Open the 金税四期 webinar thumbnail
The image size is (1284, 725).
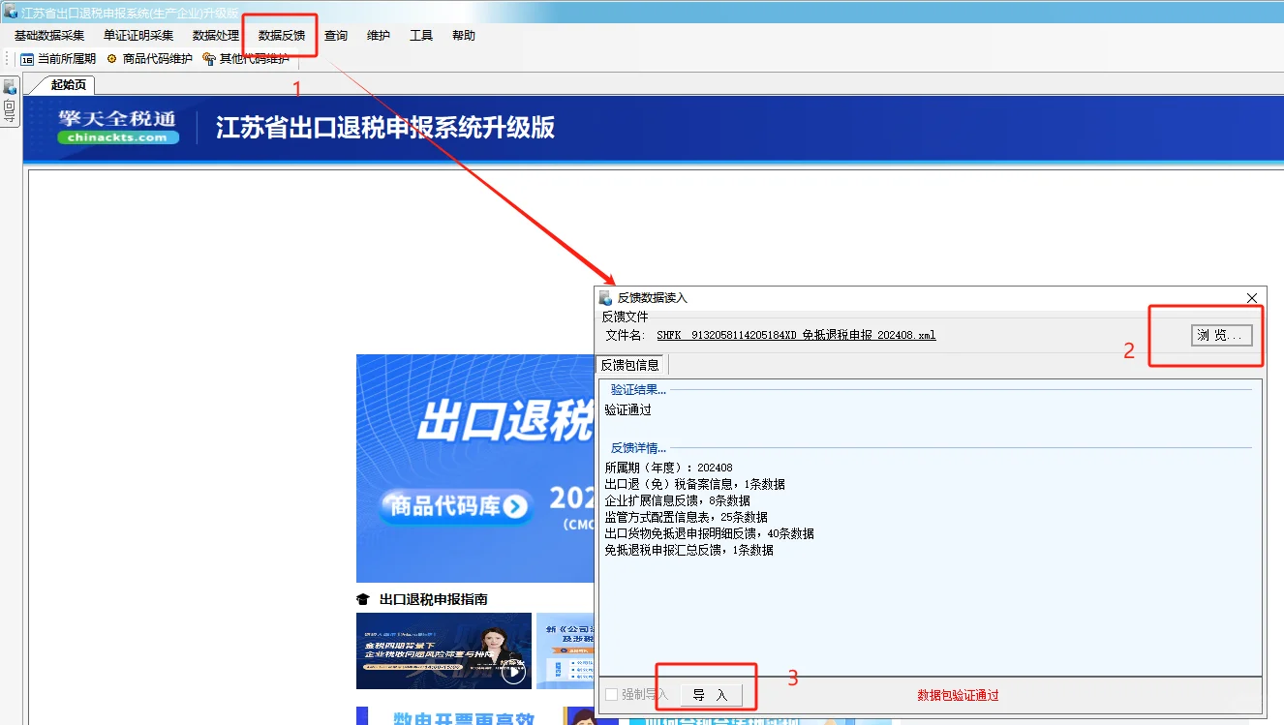point(443,650)
